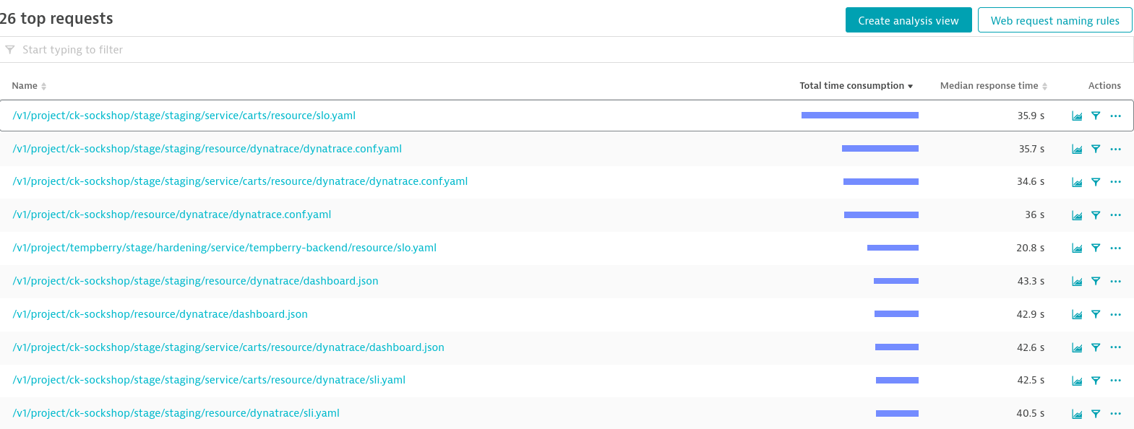The height and width of the screenshot is (429, 1134).
Task: Open Web request naming rules
Action: (1055, 20)
